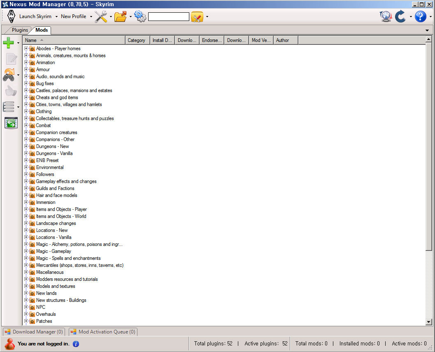
Task: Open the tab overflow arrow at right
Action: point(427,30)
